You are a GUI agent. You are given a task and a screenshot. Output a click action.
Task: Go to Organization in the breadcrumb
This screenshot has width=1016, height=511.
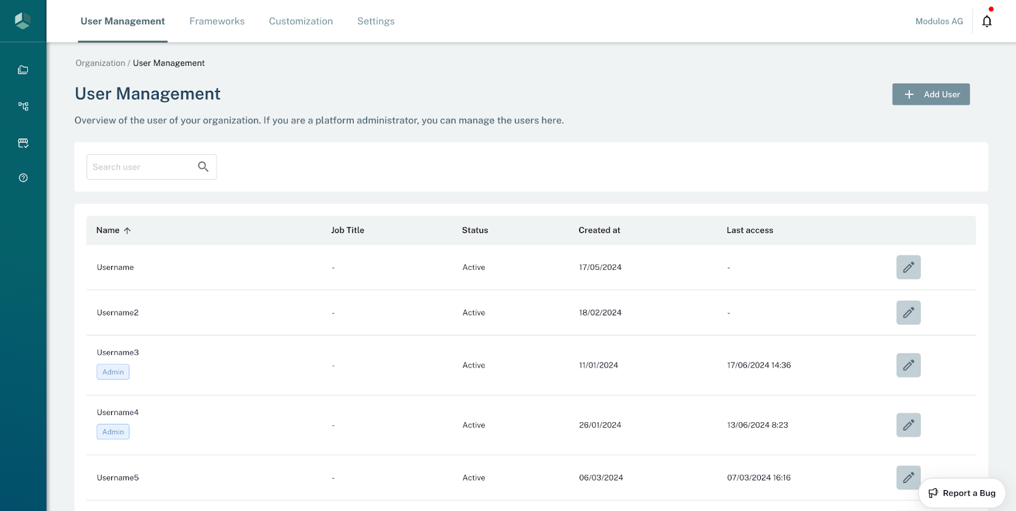pyautogui.click(x=100, y=63)
